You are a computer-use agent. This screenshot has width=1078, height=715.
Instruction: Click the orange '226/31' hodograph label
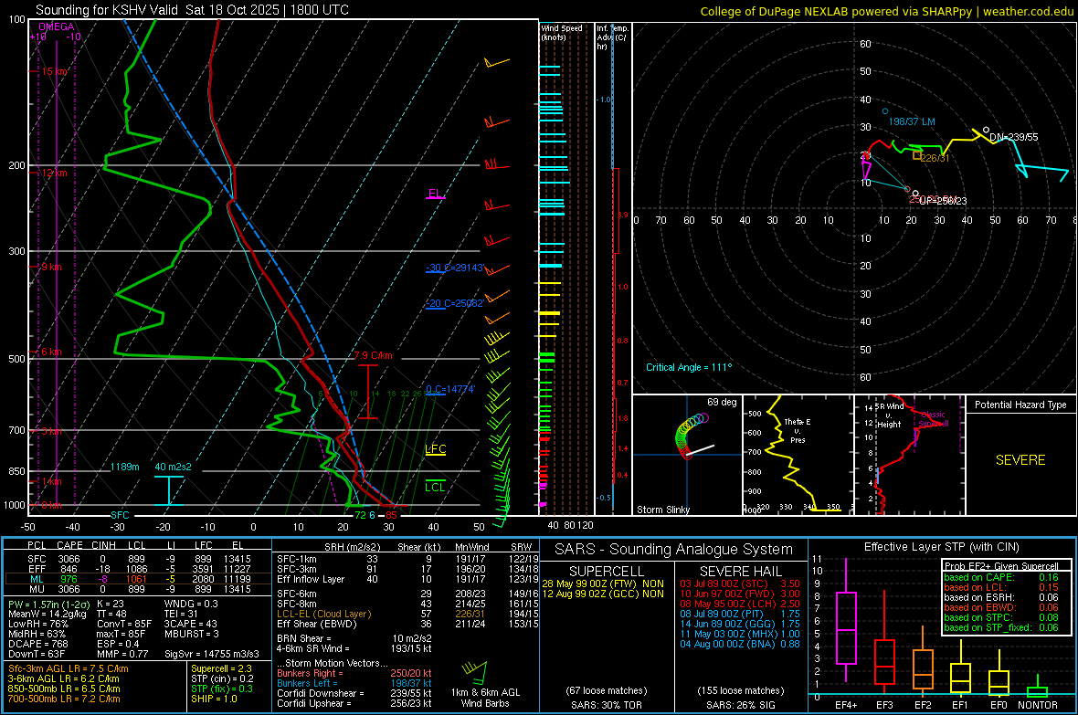click(x=935, y=158)
